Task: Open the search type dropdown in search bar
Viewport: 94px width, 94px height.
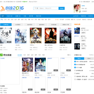Action: tap(36, 8)
